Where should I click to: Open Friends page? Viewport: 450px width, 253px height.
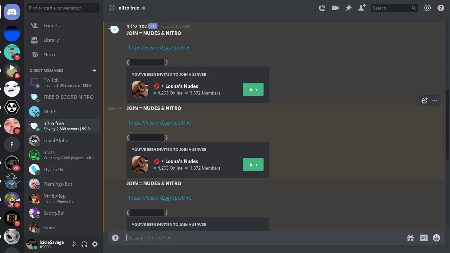coord(63,25)
